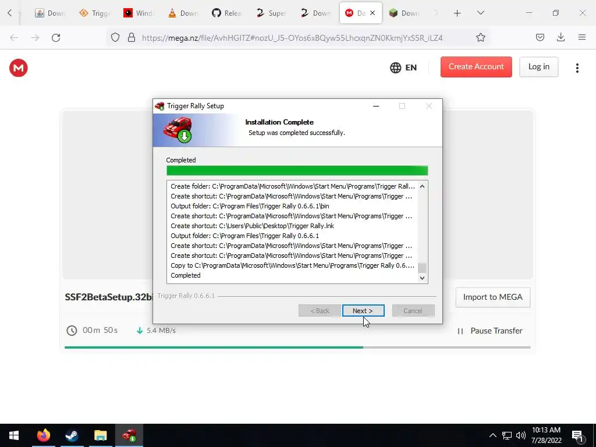Click Import to MEGA button
Viewport: 596px width, 447px height.
click(x=492, y=297)
